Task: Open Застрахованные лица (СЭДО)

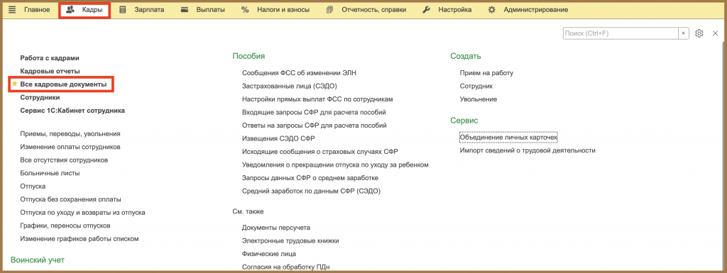Action: (x=290, y=86)
